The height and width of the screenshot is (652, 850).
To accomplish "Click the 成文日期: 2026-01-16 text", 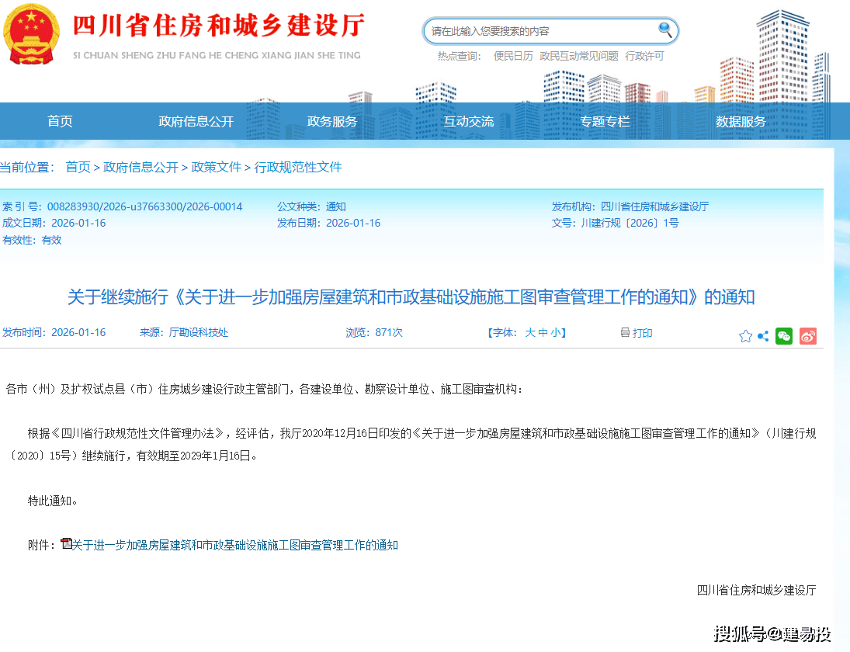I will [54, 223].
